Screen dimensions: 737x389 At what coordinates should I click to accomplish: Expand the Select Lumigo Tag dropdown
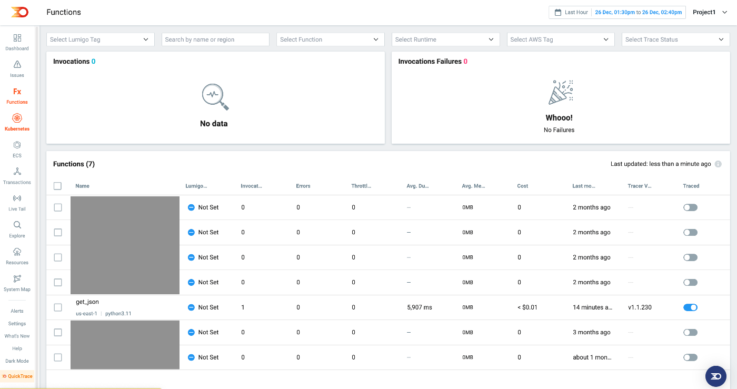pyautogui.click(x=101, y=39)
